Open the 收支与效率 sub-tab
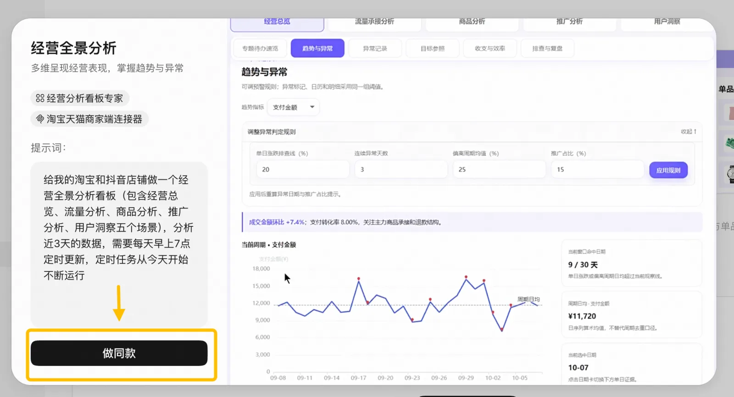The image size is (734, 397). [490, 48]
